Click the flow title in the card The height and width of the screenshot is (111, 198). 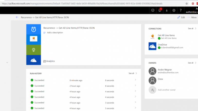(x=69, y=28)
